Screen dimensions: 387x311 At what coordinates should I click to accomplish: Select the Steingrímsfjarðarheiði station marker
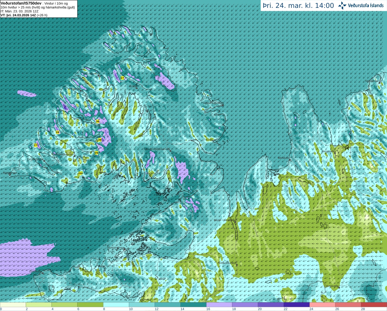click(170, 151)
